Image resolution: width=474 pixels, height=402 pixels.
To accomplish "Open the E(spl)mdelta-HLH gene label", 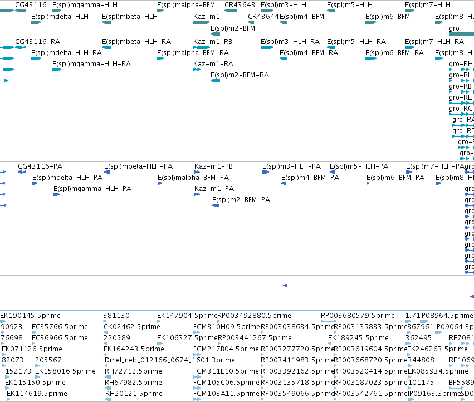I will (60, 17).
